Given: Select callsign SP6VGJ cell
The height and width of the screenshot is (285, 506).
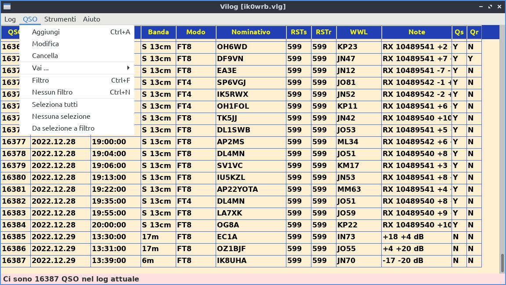Looking at the screenshot, I should click(x=251, y=82).
